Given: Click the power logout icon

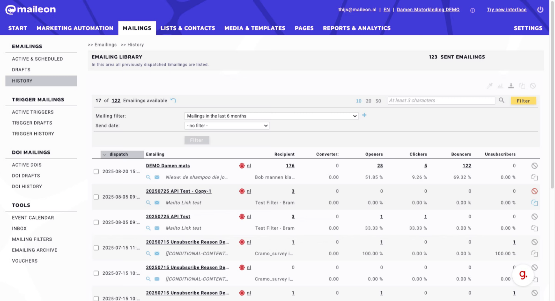Looking at the screenshot, I should pos(540,10).
